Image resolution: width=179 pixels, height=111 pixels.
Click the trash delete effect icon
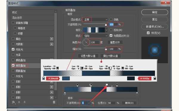coord(54,102)
